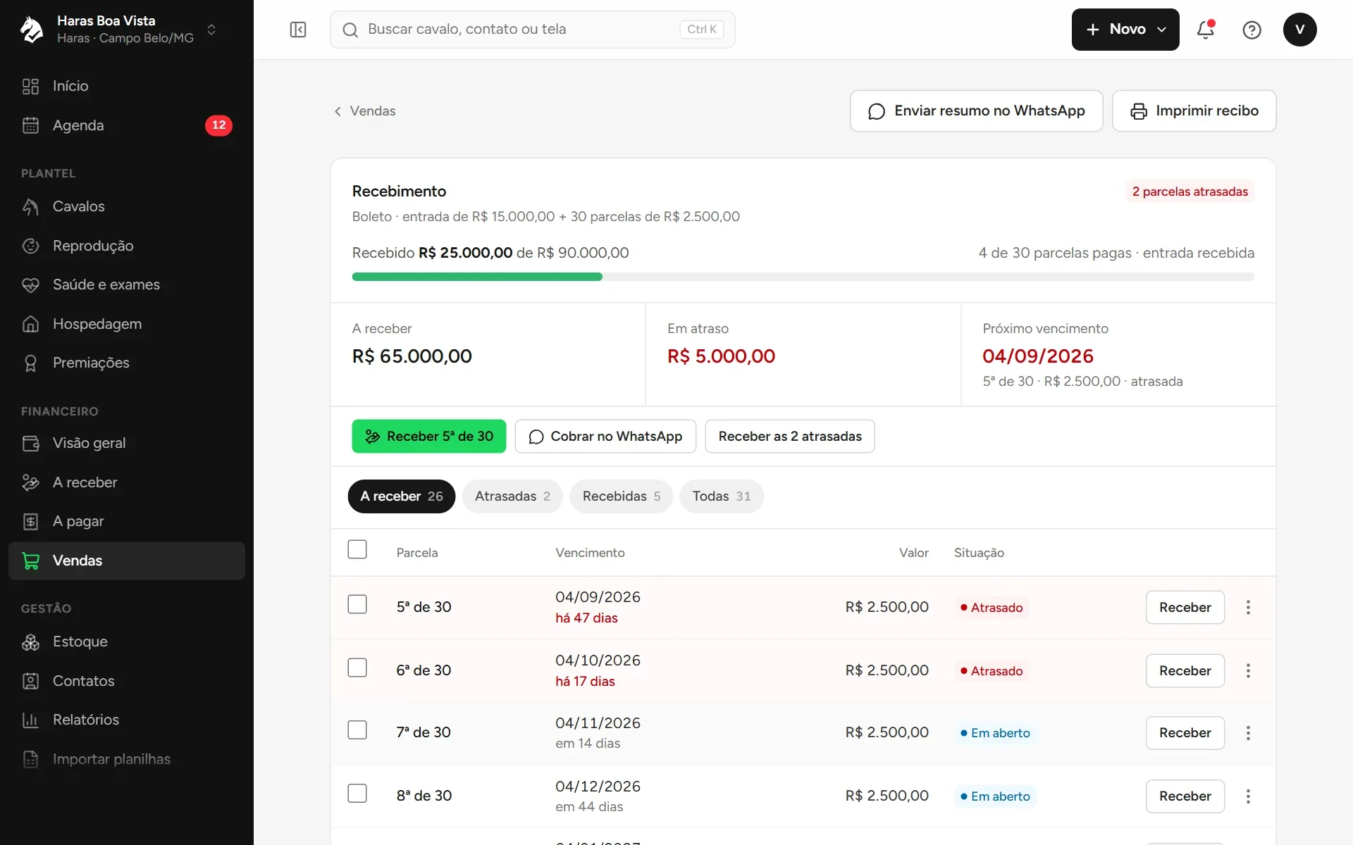Viewport: 1353px width, 845px height.
Task: Open the user avatar V menu
Action: [x=1299, y=30]
